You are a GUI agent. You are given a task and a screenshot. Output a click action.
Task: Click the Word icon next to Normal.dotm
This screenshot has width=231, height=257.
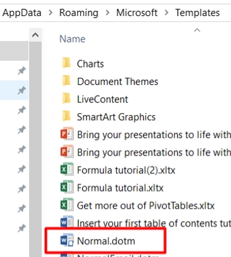[67, 240]
